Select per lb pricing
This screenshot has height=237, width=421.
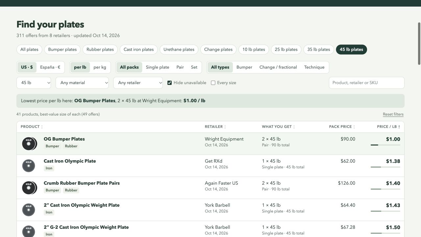tap(80, 67)
